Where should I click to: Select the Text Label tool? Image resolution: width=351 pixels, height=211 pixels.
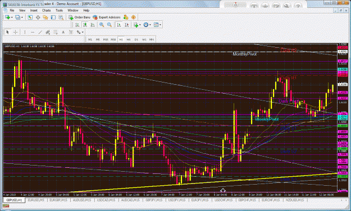point(71,32)
